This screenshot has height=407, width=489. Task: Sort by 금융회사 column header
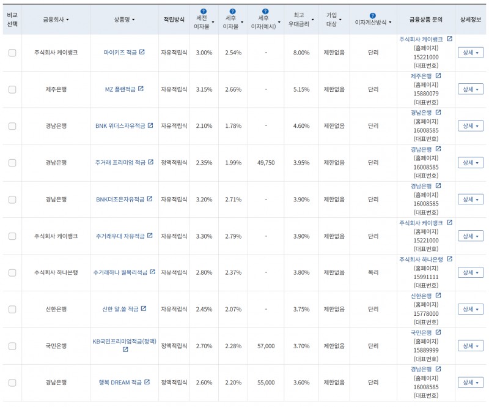(56, 20)
